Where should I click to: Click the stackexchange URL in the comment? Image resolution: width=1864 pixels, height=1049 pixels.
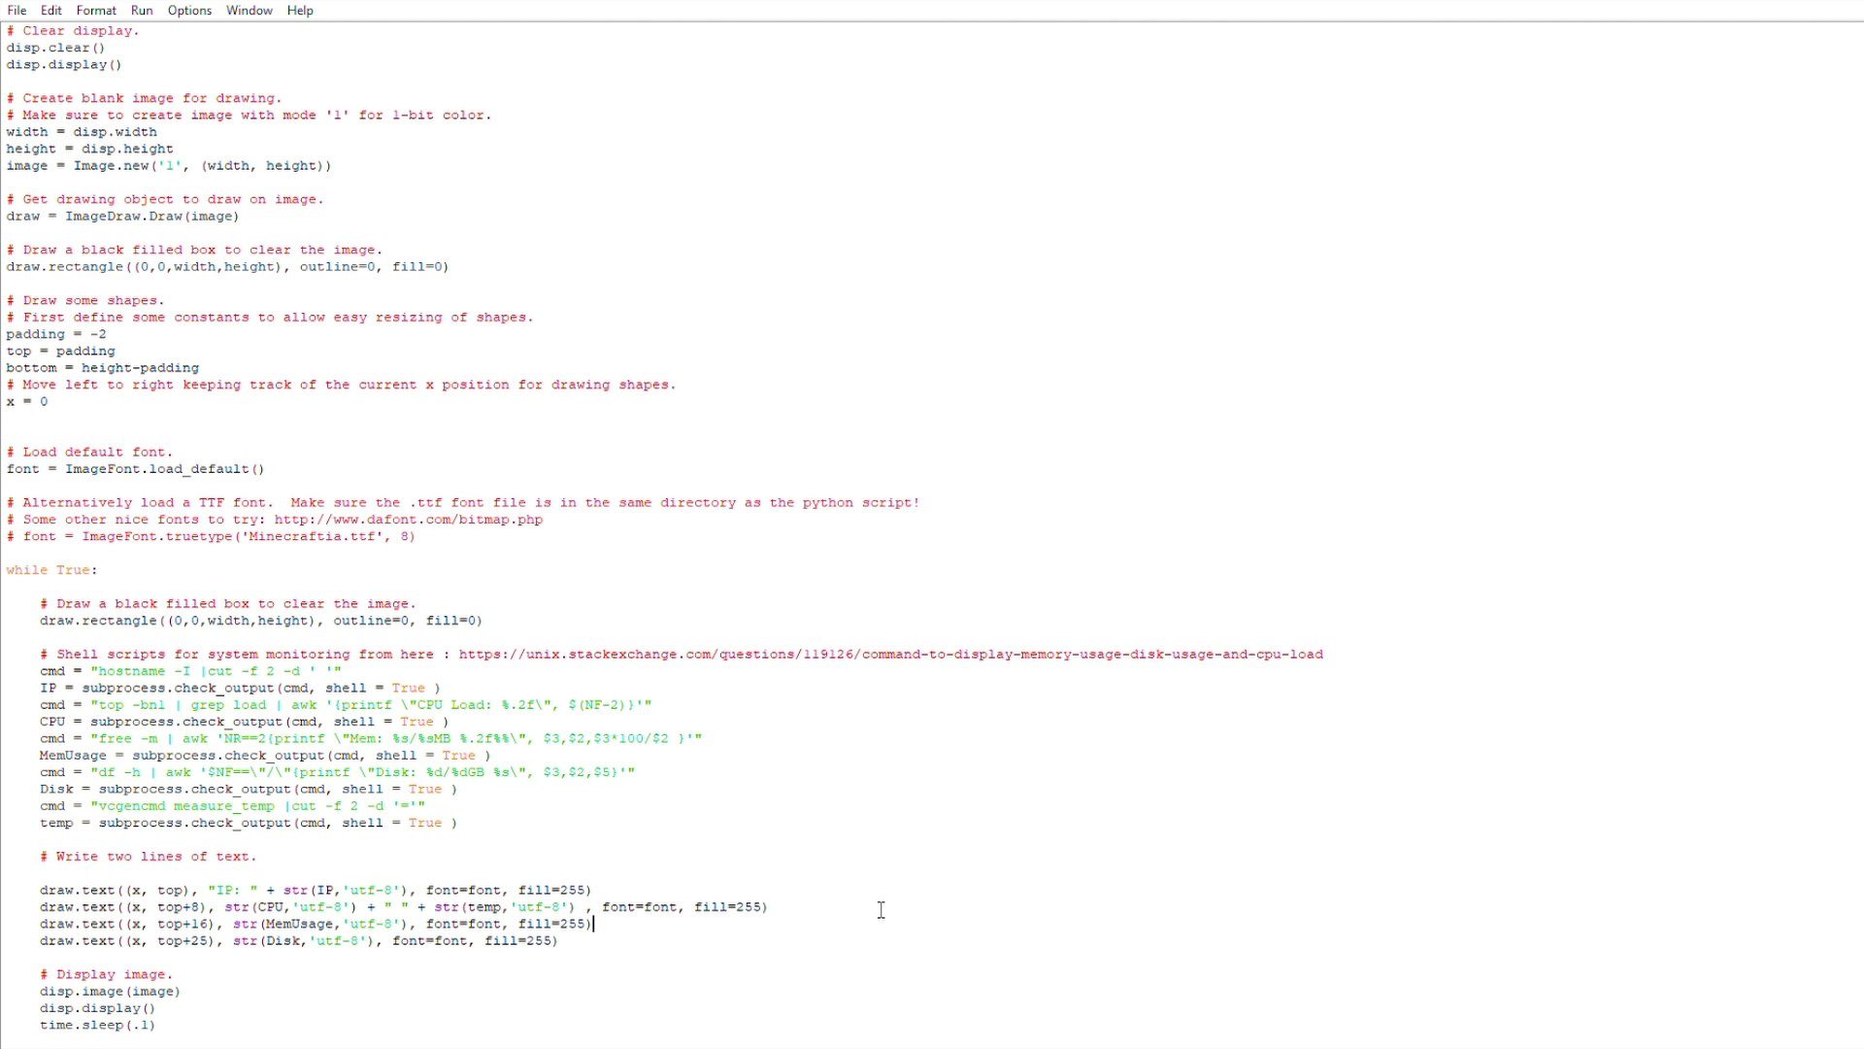(890, 655)
